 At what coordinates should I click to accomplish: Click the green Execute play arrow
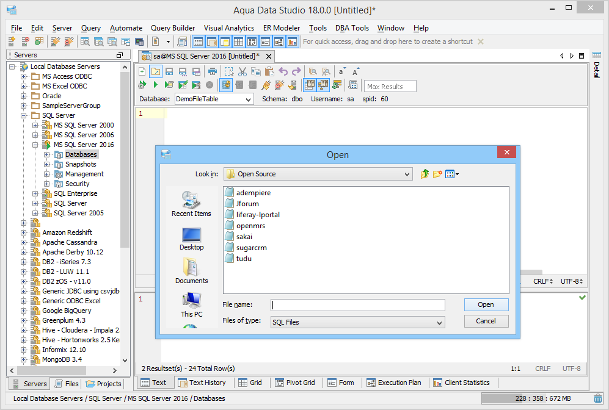156,85
